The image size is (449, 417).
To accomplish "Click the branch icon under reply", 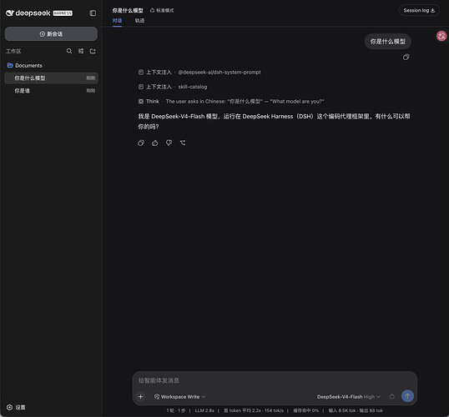I will click(x=183, y=143).
